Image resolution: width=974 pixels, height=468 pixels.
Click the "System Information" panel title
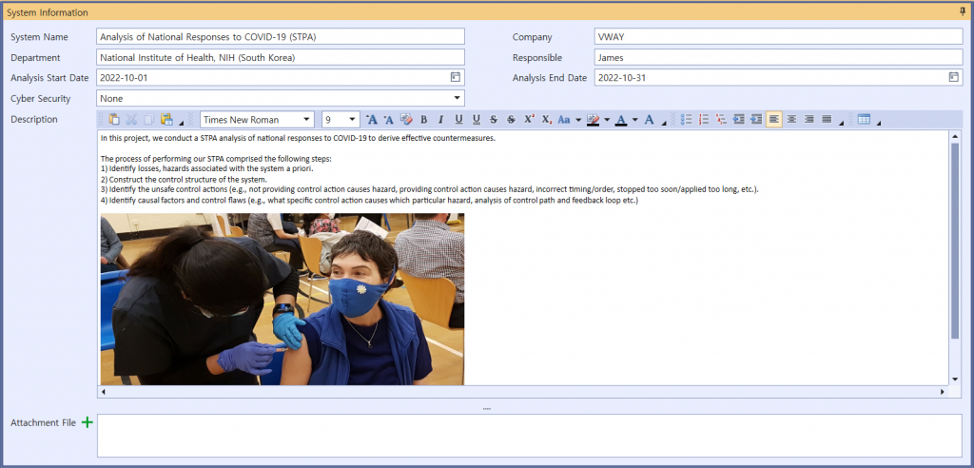click(x=48, y=12)
